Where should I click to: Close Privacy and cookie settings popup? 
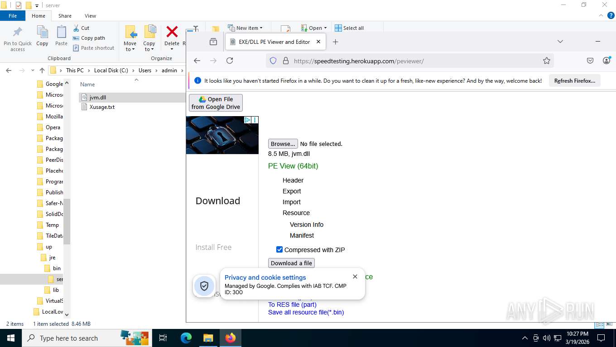click(x=355, y=277)
